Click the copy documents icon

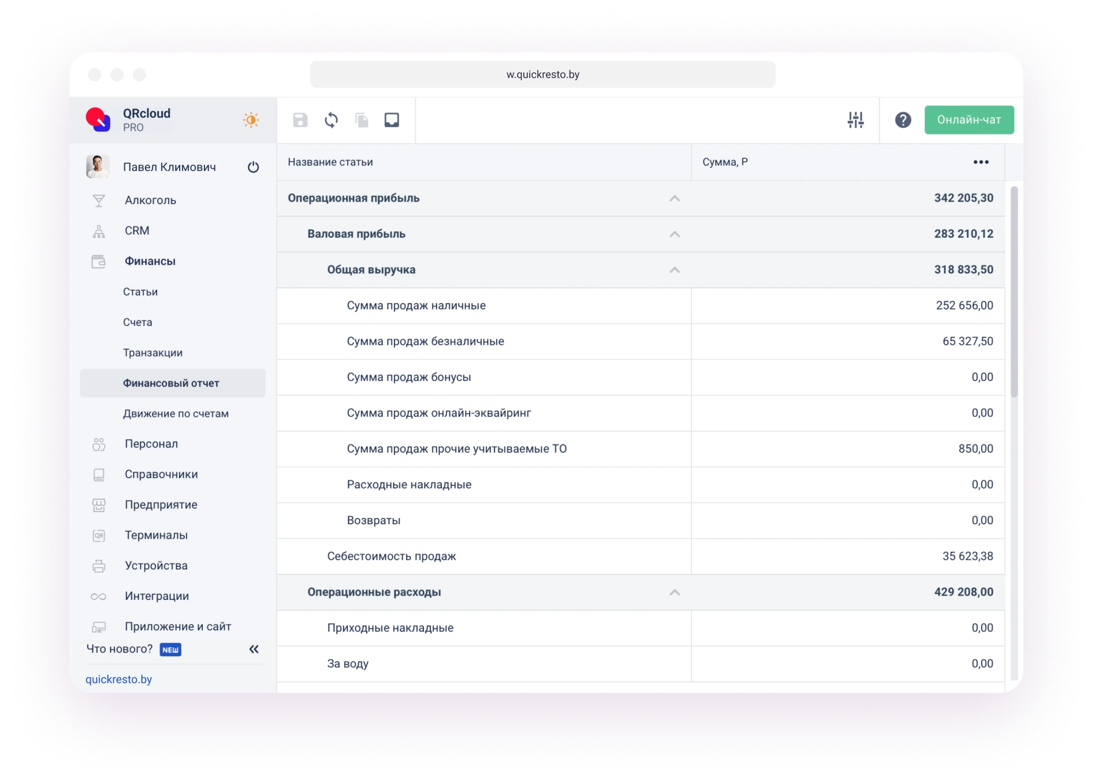coord(362,120)
